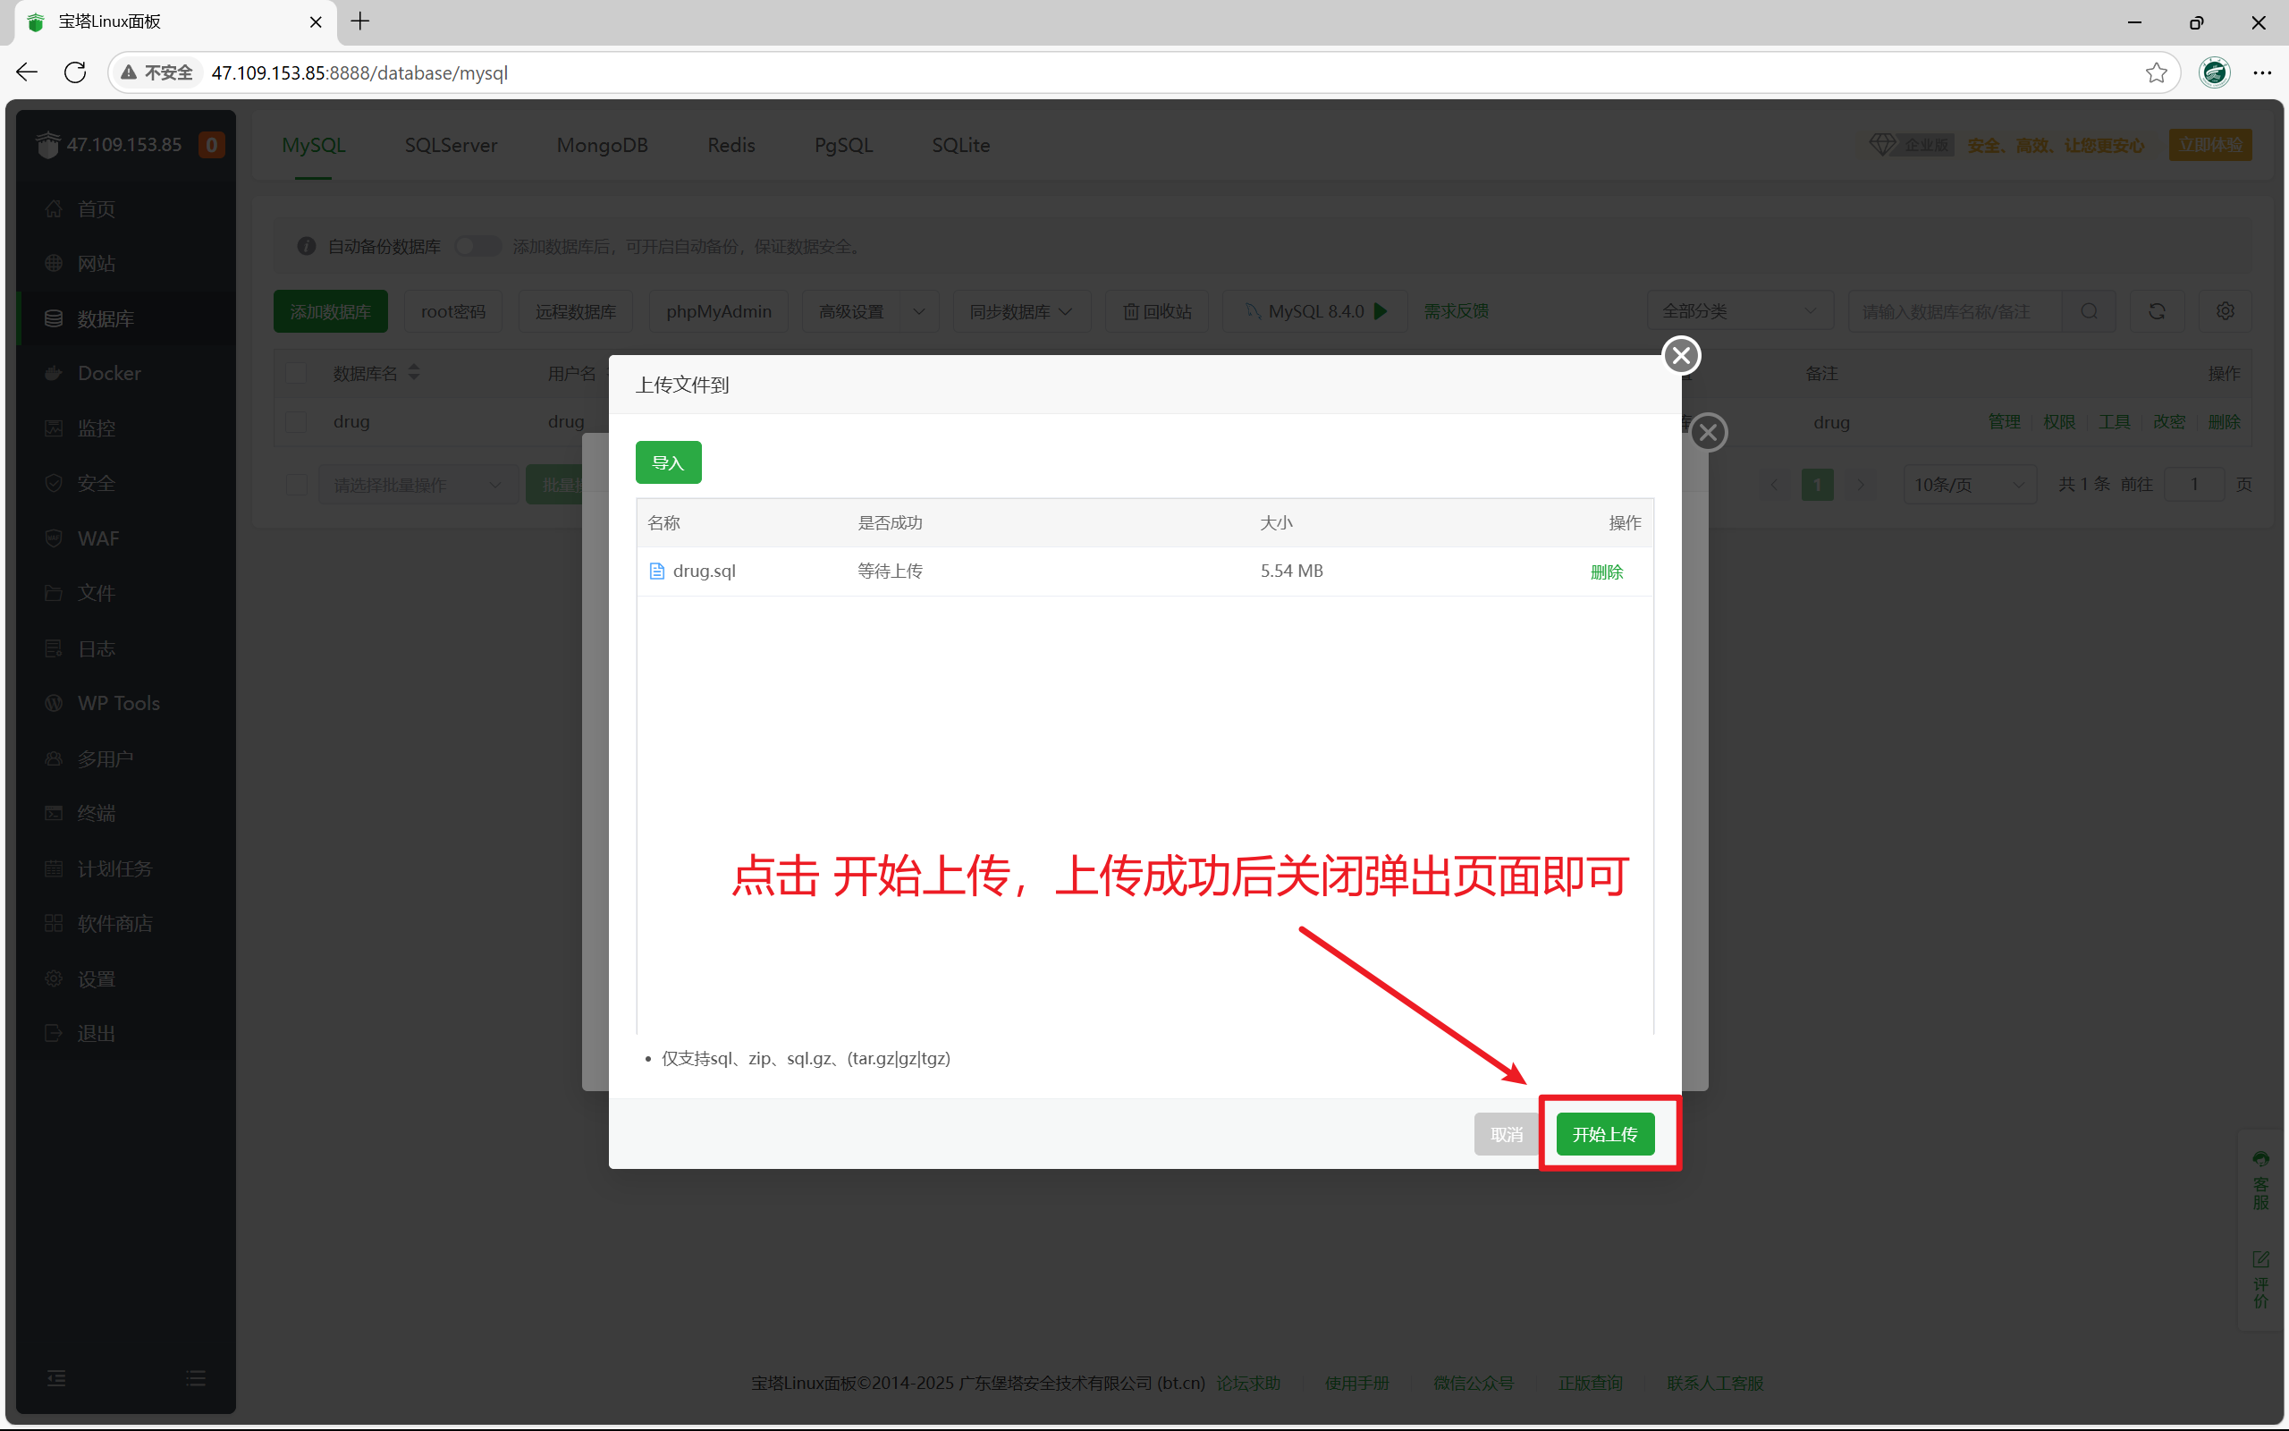The height and width of the screenshot is (1431, 2289).
Task: Tick the select-all checkbox in table header
Action: (x=297, y=373)
